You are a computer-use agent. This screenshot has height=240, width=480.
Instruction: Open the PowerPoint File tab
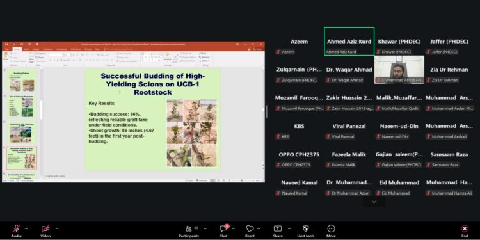click(7, 49)
